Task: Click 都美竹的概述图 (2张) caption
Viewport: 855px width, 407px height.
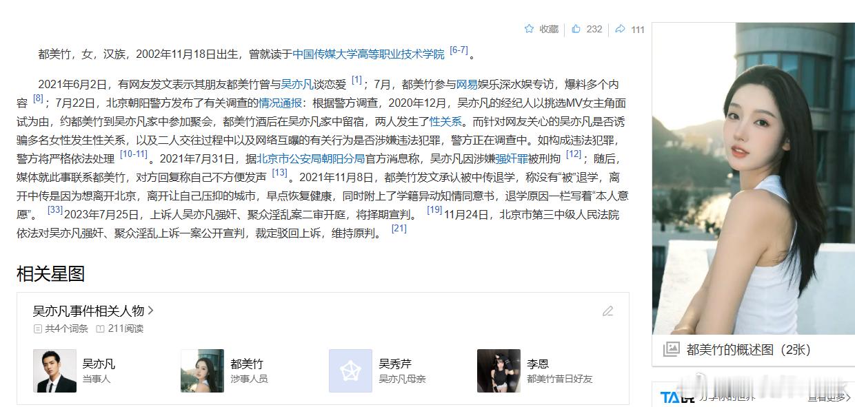Action: click(x=748, y=350)
